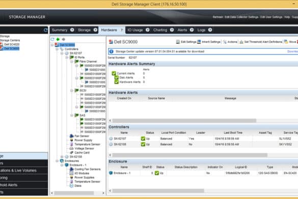Open help icon next to Storage tab

(95, 30)
